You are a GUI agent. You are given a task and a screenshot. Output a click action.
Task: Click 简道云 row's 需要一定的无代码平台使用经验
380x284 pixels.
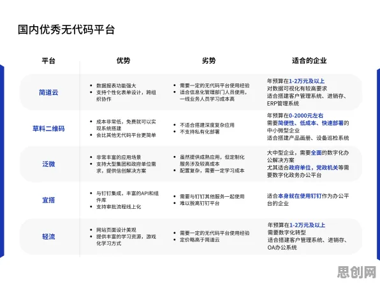point(214,85)
